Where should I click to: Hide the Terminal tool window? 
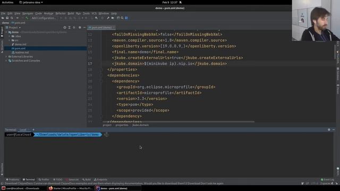click(x=334, y=129)
